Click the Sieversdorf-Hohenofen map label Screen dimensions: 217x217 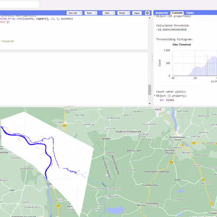[157, 172]
